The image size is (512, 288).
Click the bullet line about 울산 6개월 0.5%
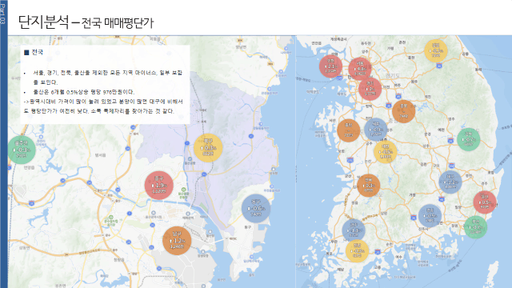[83, 92]
